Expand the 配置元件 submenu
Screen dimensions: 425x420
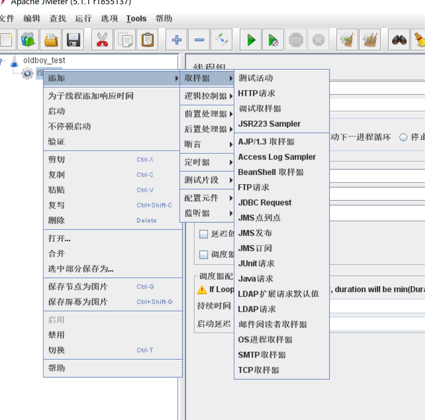pyautogui.click(x=207, y=198)
